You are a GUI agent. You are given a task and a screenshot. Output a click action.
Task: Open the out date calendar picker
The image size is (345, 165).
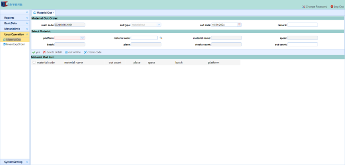click(x=239, y=25)
